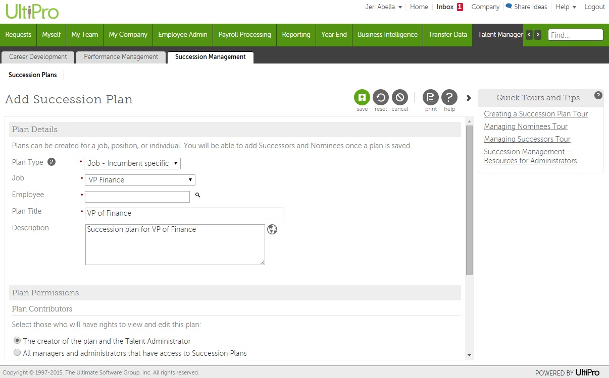Open the Job dropdown showing VP Finance
The height and width of the screenshot is (378, 609).
click(140, 180)
